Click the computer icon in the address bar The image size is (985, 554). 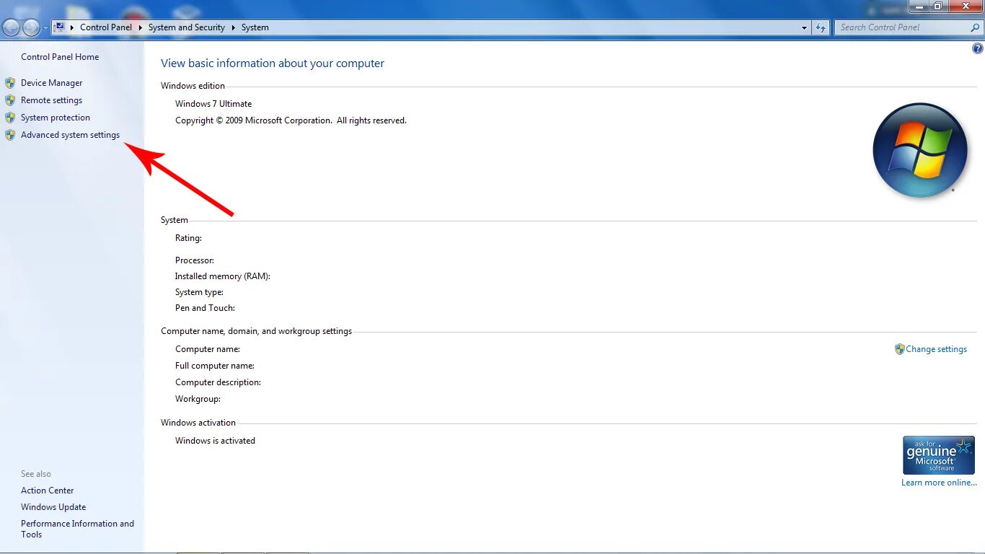[x=60, y=27]
